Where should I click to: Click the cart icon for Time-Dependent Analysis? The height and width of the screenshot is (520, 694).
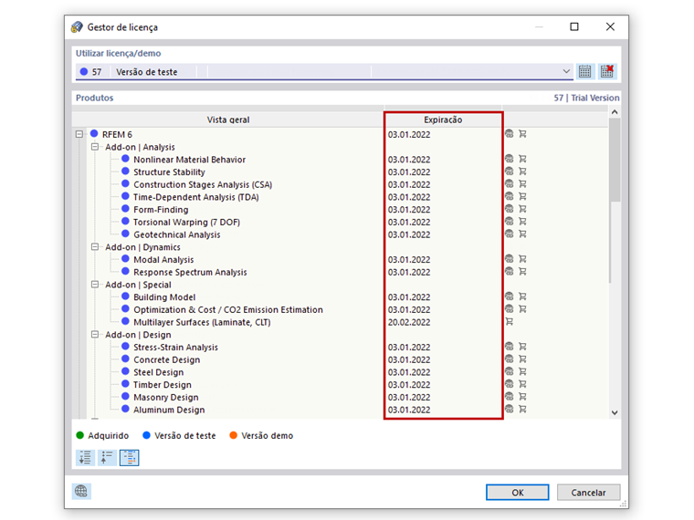(x=522, y=196)
